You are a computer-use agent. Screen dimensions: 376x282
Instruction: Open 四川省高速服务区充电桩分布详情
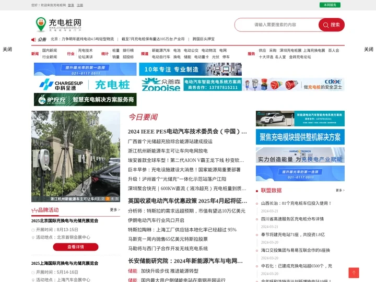click(x=292, y=219)
